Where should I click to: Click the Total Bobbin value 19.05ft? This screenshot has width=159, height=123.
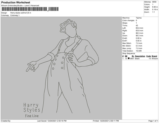pyautogui.click(x=139, y=51)
